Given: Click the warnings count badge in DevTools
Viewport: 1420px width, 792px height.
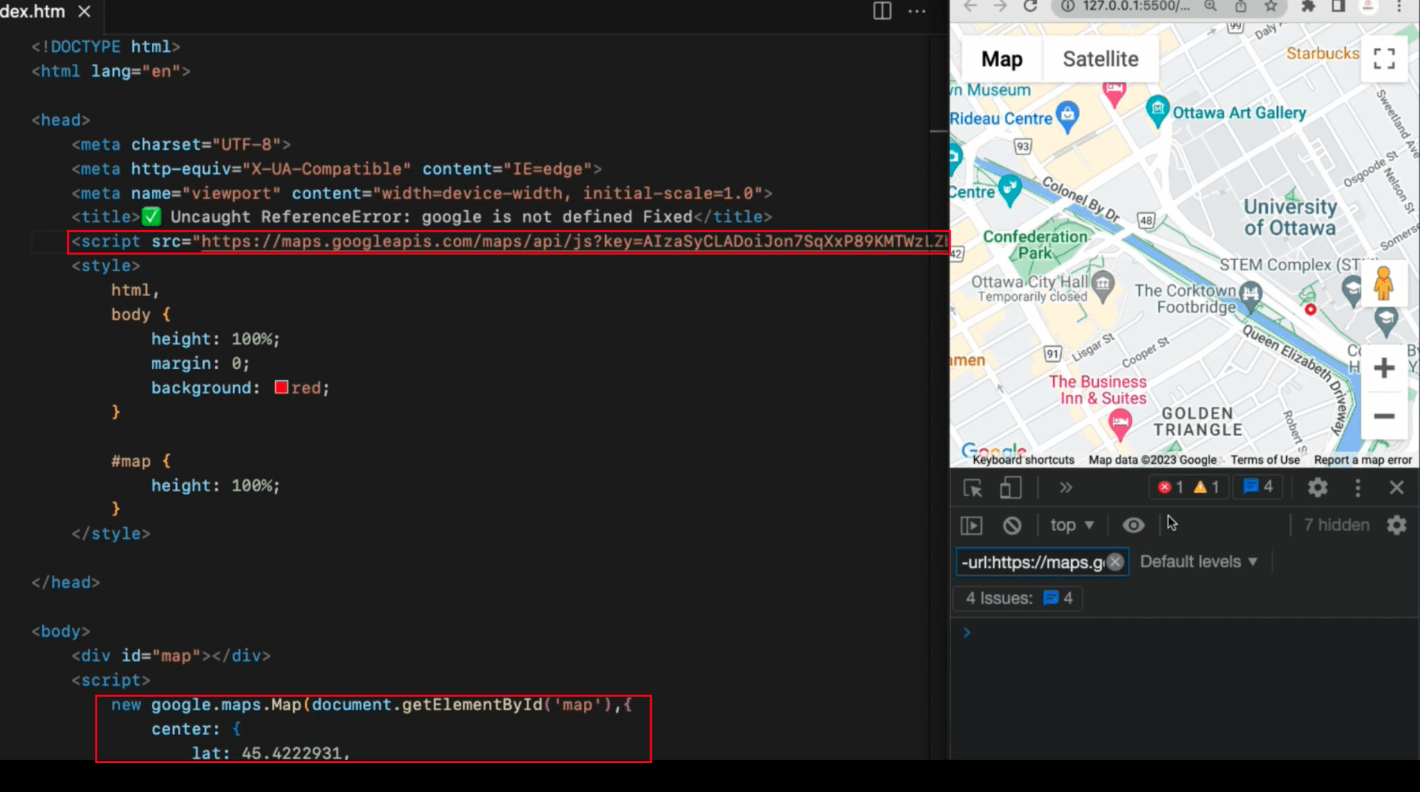Looking at the screenshot, I should coord(1209,486).
